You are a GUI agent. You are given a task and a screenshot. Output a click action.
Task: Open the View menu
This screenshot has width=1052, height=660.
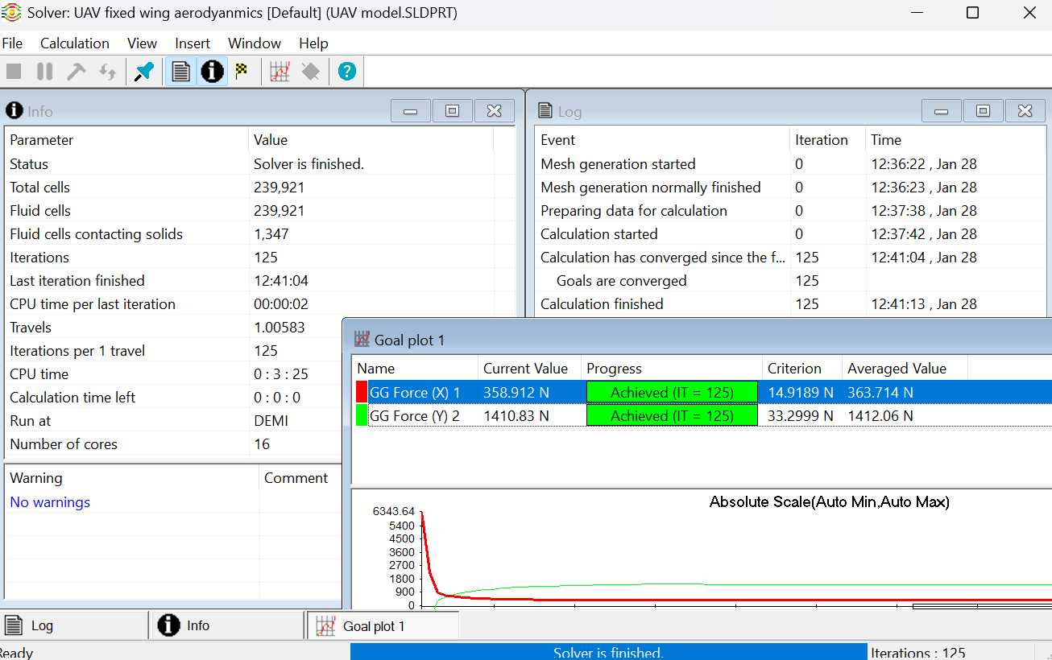tap(143, 43)
